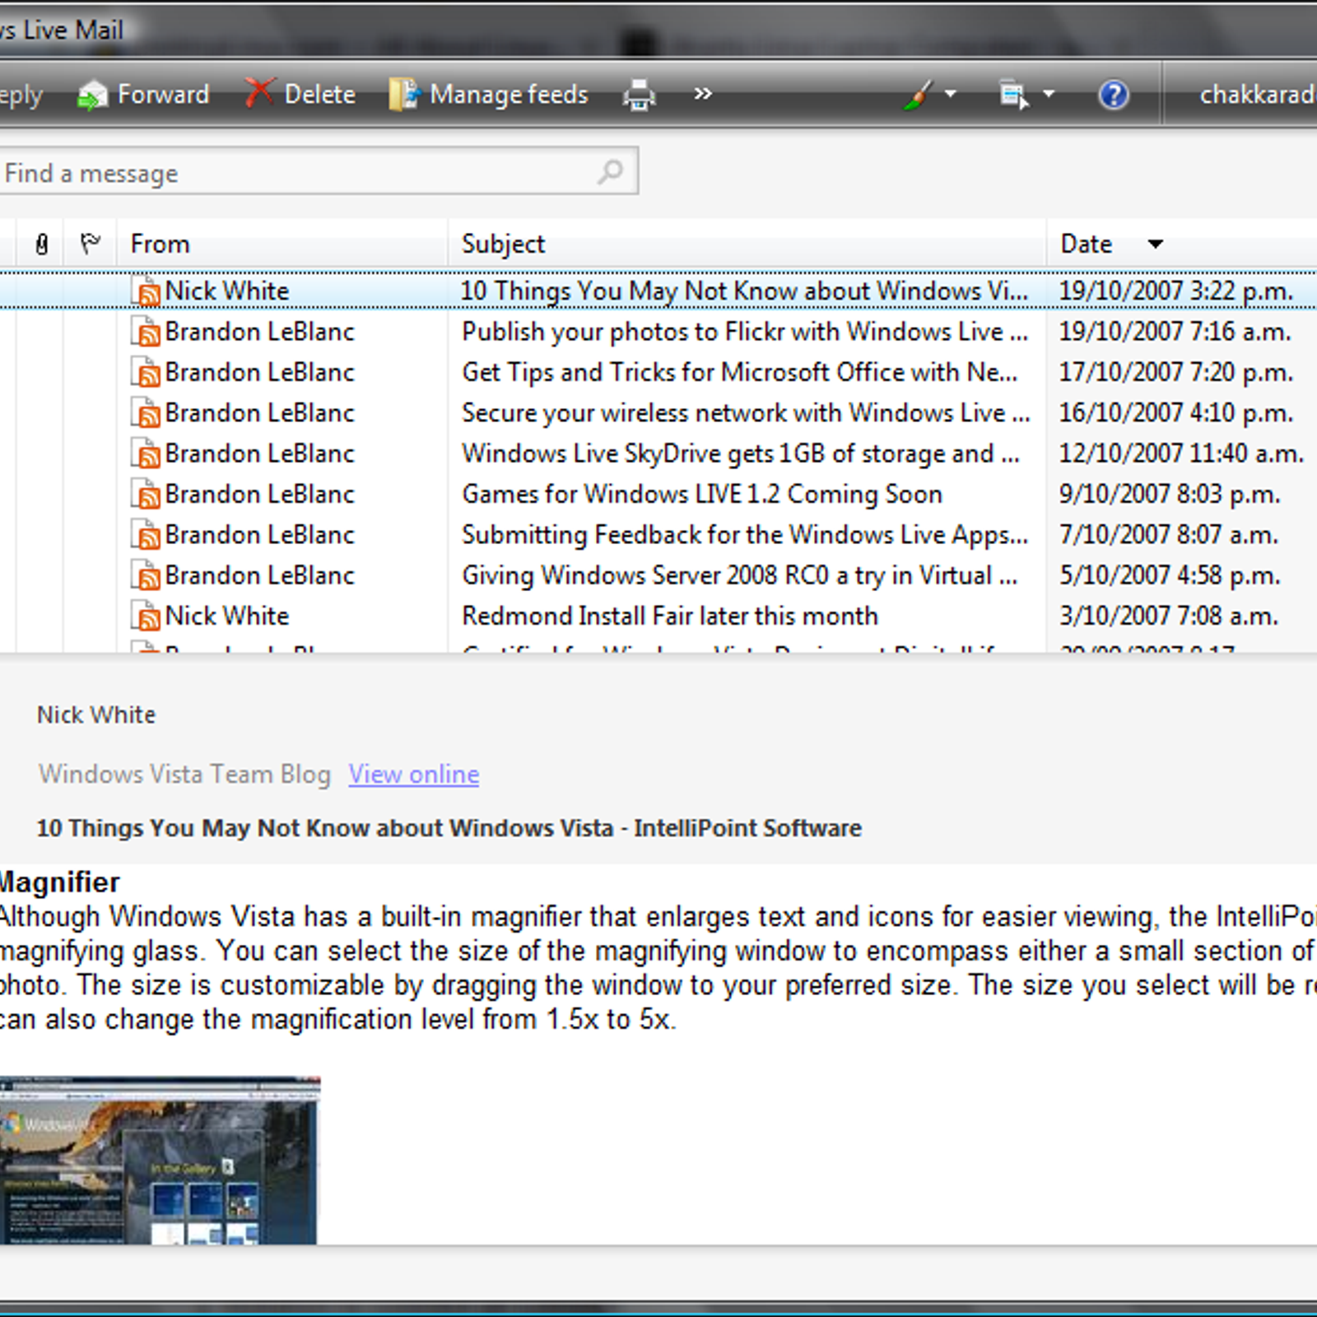Click the preview title '10 Things You May Not Know'
Viewport: 1317px width, 1317px height.
pos(449,828)
